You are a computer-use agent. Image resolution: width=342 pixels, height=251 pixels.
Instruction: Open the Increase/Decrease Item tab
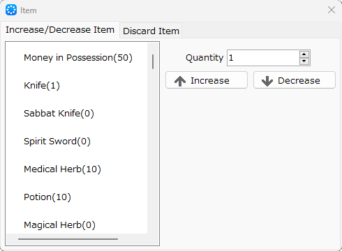coord(60,29)
